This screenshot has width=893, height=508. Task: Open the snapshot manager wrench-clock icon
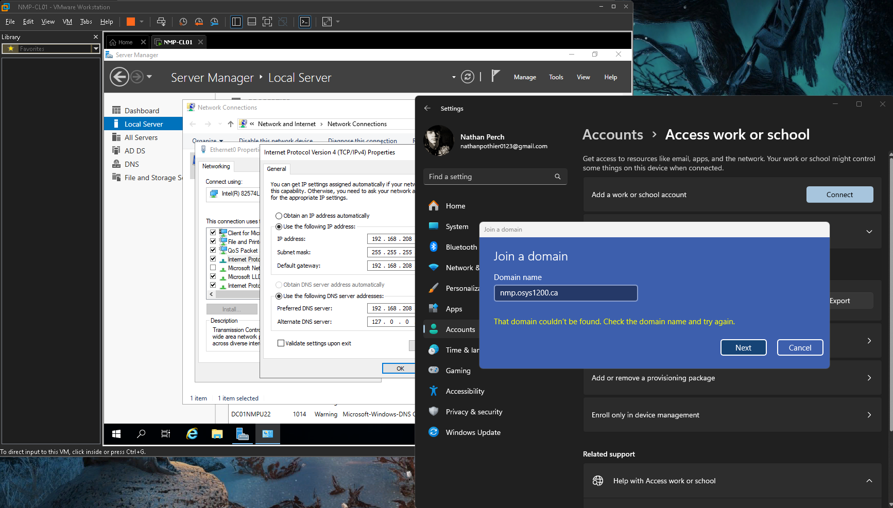pos(214,22)
